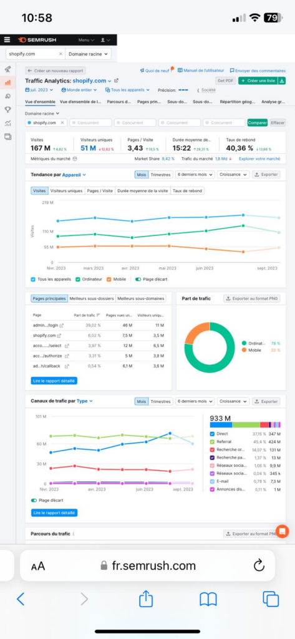Viewport: 295px width, 639px height.
Task: Open the external link icon for the shopify.com table row
Action: click(x=59, y=335)
